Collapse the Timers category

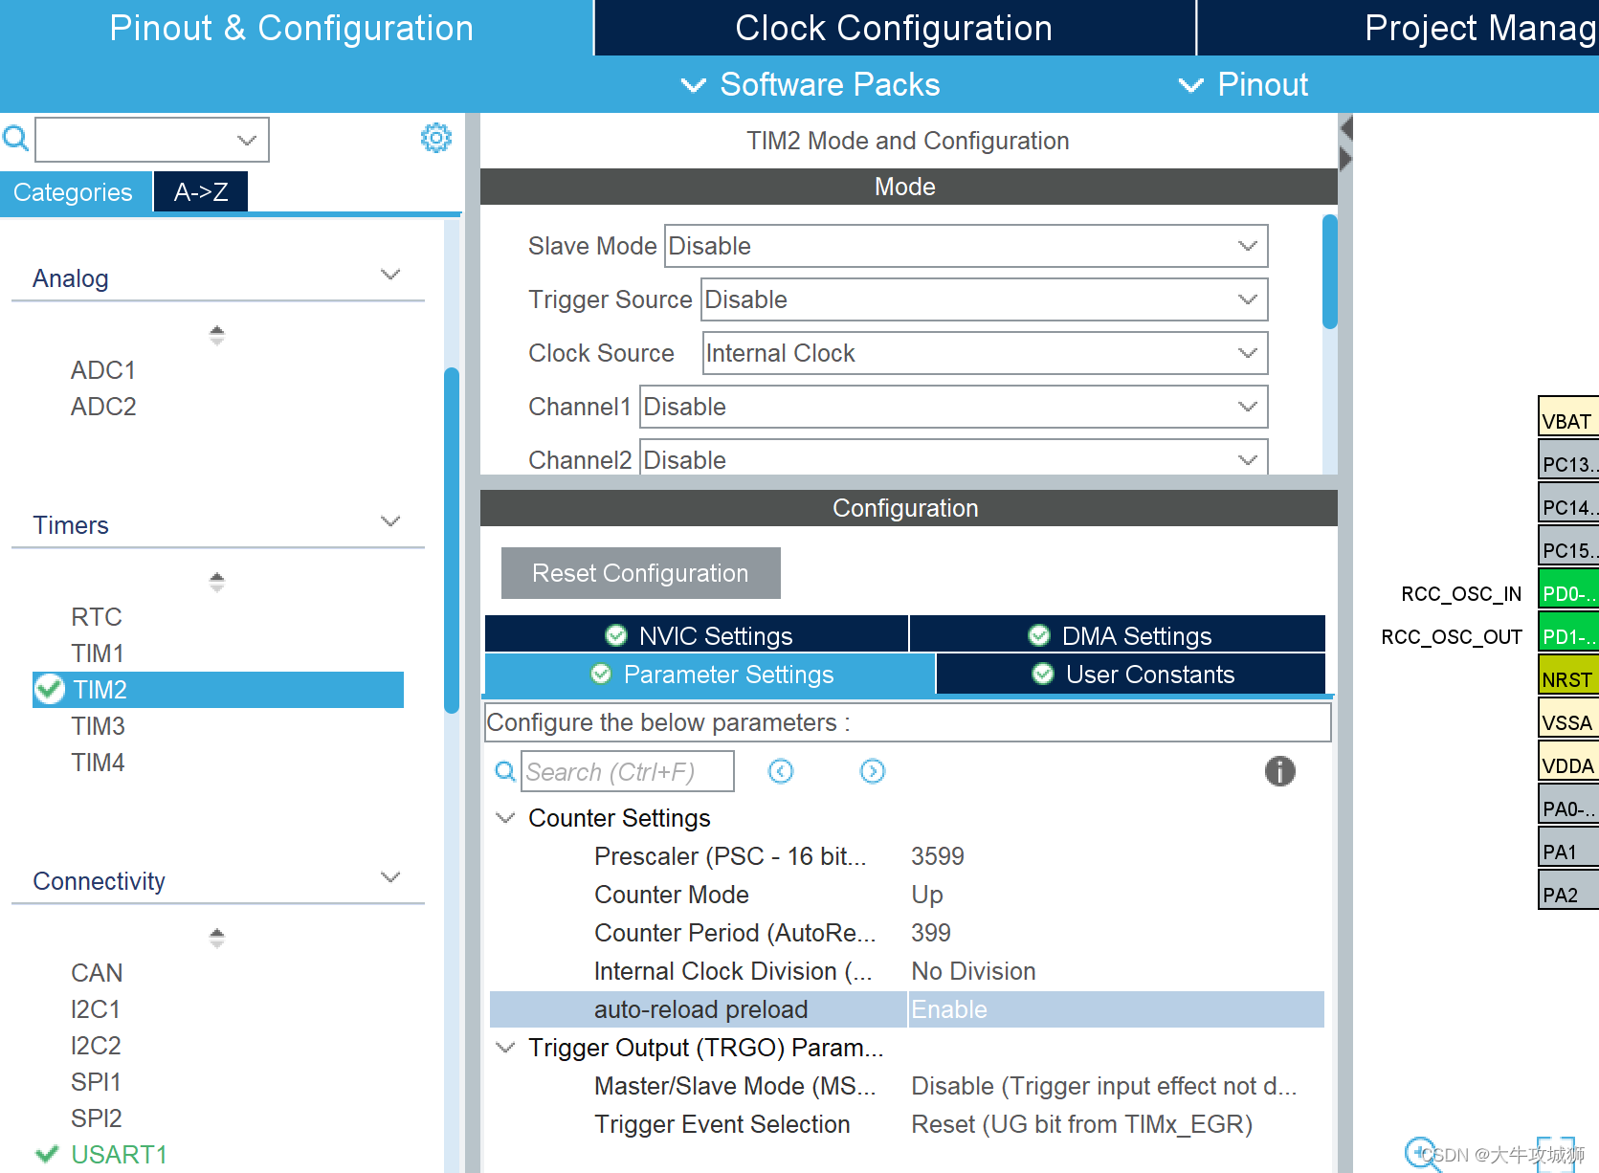point(390,522)
